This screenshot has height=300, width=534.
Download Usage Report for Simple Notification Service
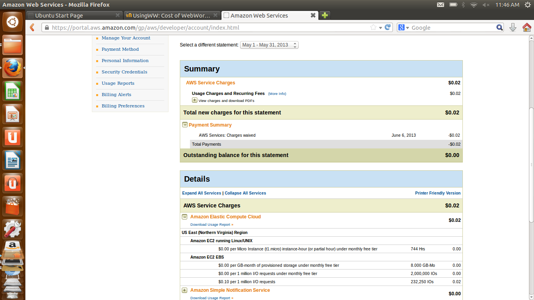click(211, 298)
